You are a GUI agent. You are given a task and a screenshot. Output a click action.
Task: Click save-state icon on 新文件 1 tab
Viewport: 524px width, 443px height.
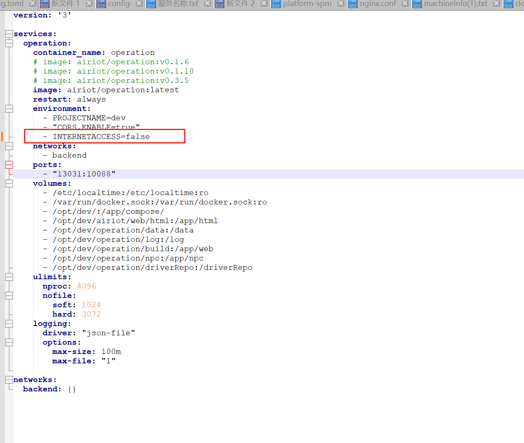click(45, 4)
